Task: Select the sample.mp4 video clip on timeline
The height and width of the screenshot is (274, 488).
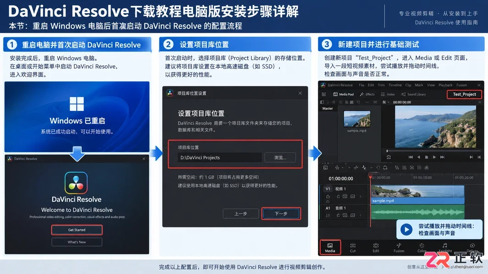Action: 417,194
